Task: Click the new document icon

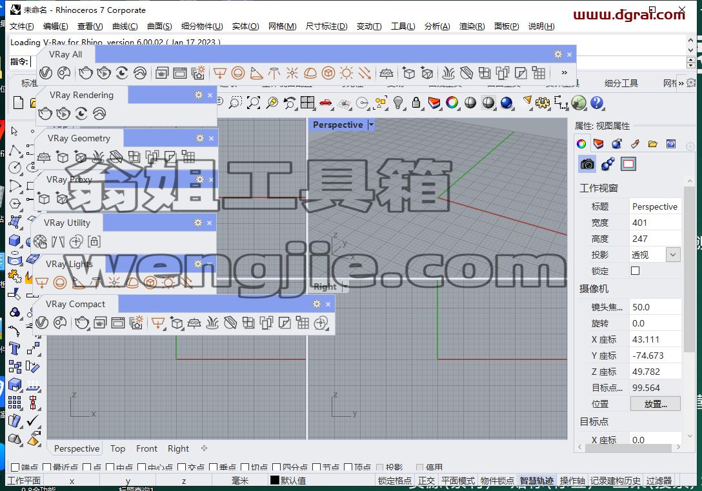Action: coord(18,103)
